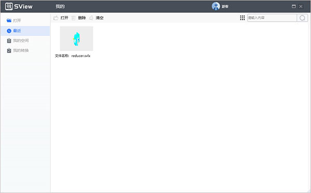The height and width of the screenshot is (193, 311).
Task: Click the 删除 trash can icon
Action: point(74,18)
